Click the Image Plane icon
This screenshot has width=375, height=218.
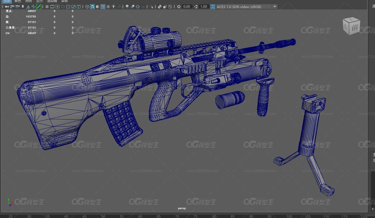pos(28,6)
